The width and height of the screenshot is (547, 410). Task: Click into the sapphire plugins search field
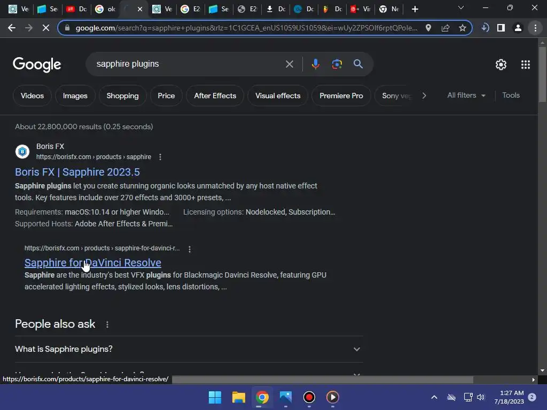click(x=189, y=64)
